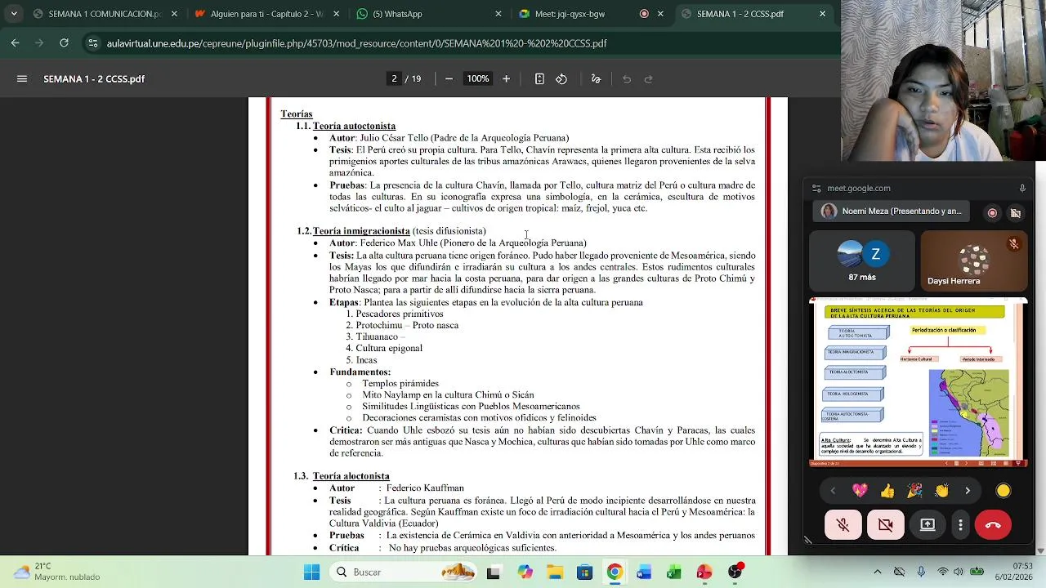Image resolution: width=1046 pixels, height=588 pixels.
Task: Open Word from the taskbar
Action: pos(644,572)
